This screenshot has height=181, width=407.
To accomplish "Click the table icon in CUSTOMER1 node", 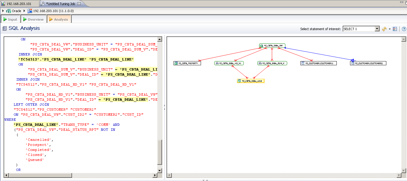I will 303,63.
